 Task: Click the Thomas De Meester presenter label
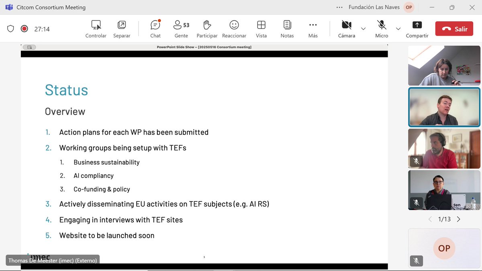[x=53, y=260]
